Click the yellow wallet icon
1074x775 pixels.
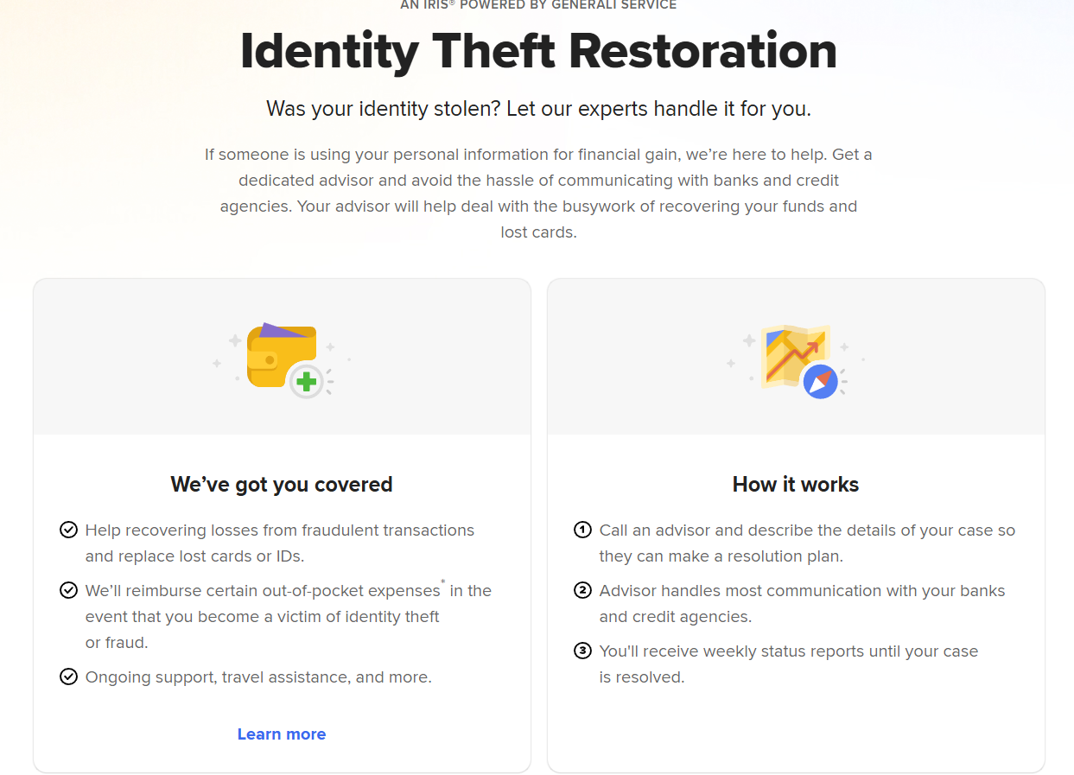coord(281,354)
